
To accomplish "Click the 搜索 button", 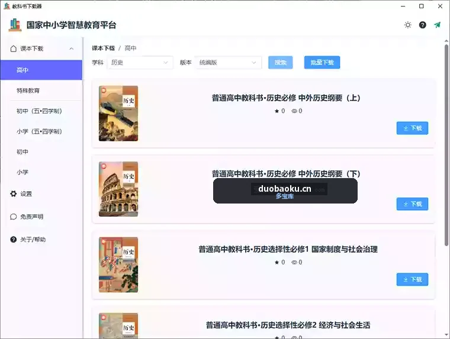I will coord(281,63).
